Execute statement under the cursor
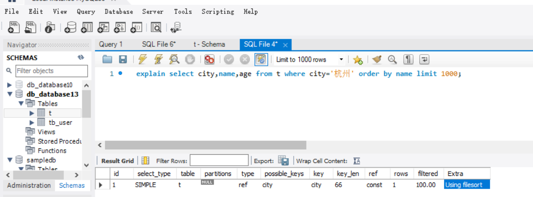533x197 pixels. tap(158, 60)
